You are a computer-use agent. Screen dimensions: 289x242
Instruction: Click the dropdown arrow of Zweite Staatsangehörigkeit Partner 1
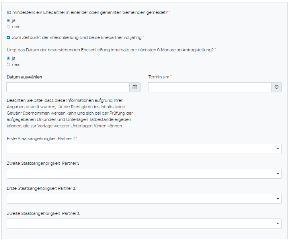pos(277,174)
